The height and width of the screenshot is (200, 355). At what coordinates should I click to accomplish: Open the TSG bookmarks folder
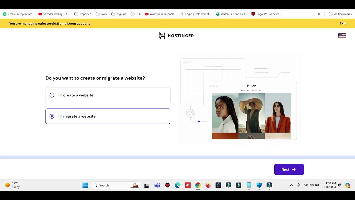[x=136, y=14]
